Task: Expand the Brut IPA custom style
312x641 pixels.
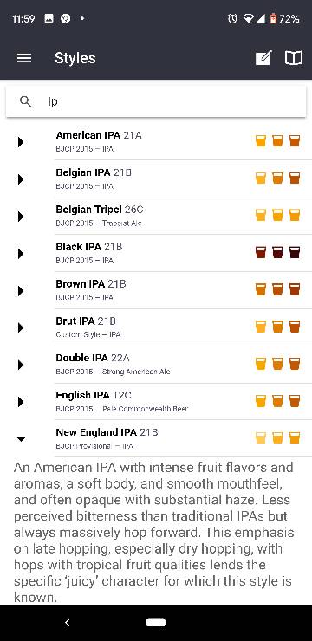Action: coord(21,327)
